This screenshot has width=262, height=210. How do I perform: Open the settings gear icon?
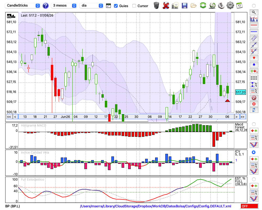click(230, 6)
